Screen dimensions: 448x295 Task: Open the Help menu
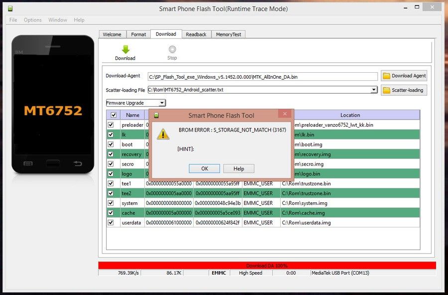(x=79, y=20)
